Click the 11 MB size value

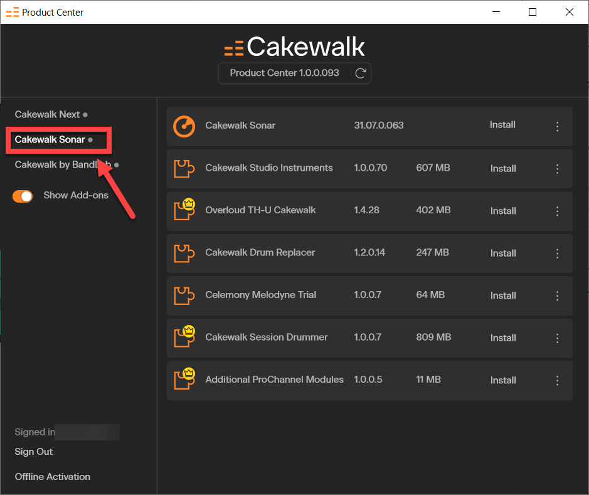428,380
